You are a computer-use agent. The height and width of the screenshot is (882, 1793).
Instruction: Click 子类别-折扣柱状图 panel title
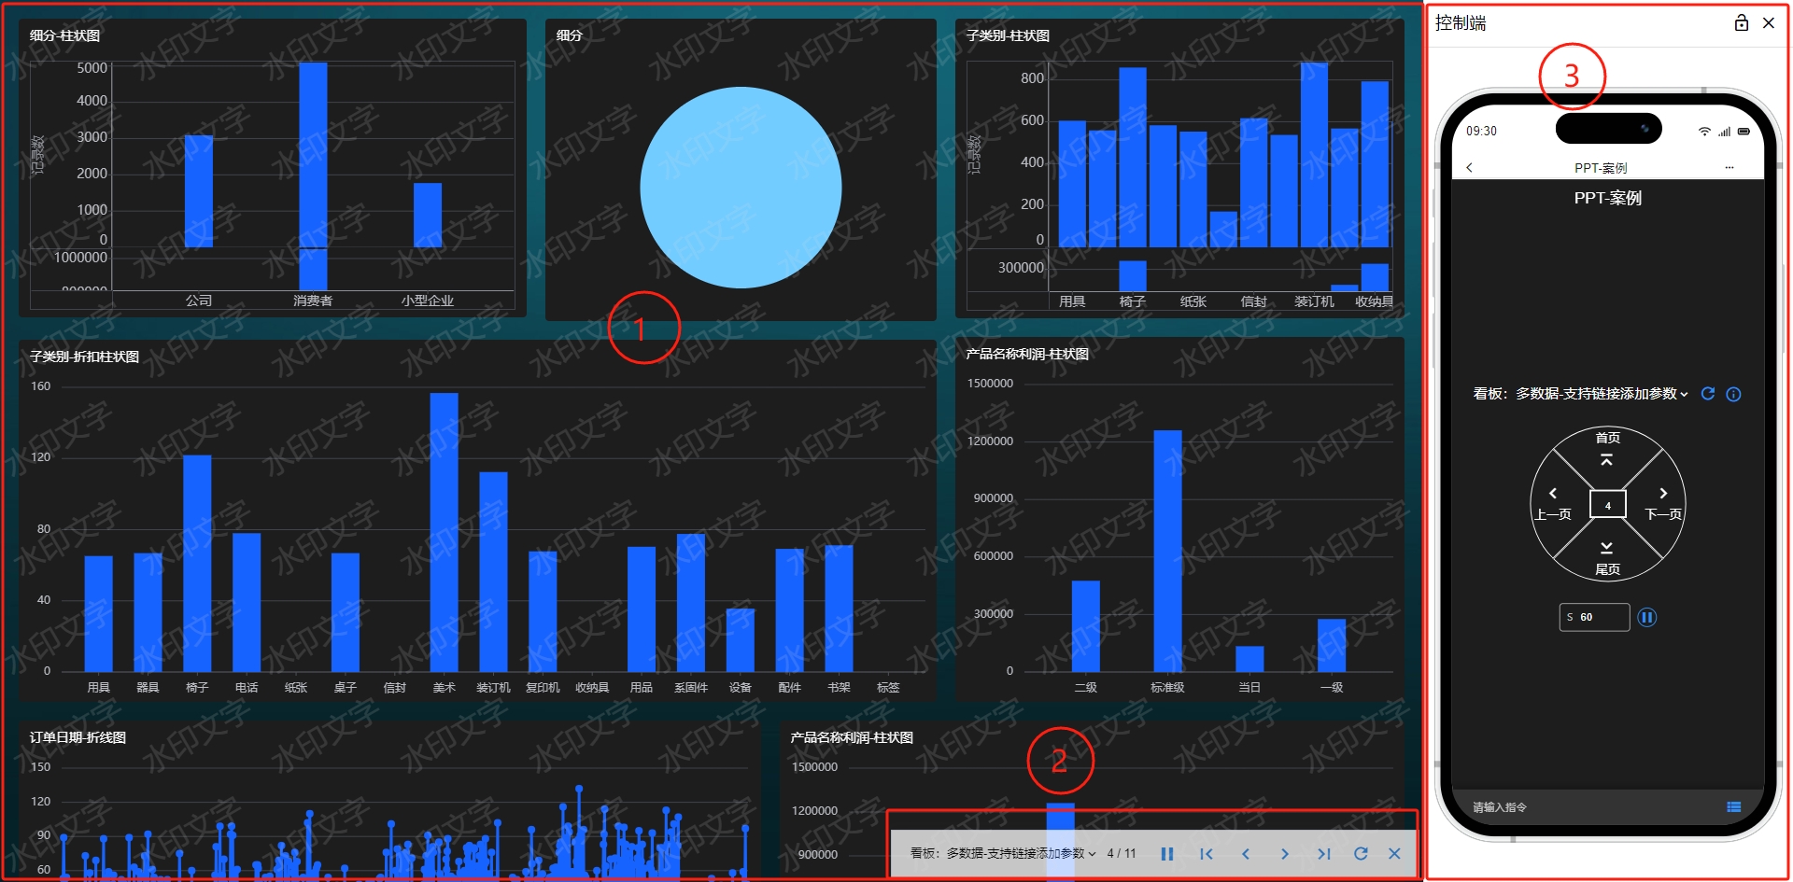[x=84, y=357]
